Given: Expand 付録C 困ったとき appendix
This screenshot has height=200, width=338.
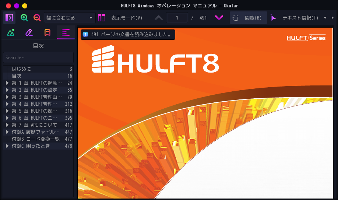Looking at the screenshot, I should click(7, 146).
